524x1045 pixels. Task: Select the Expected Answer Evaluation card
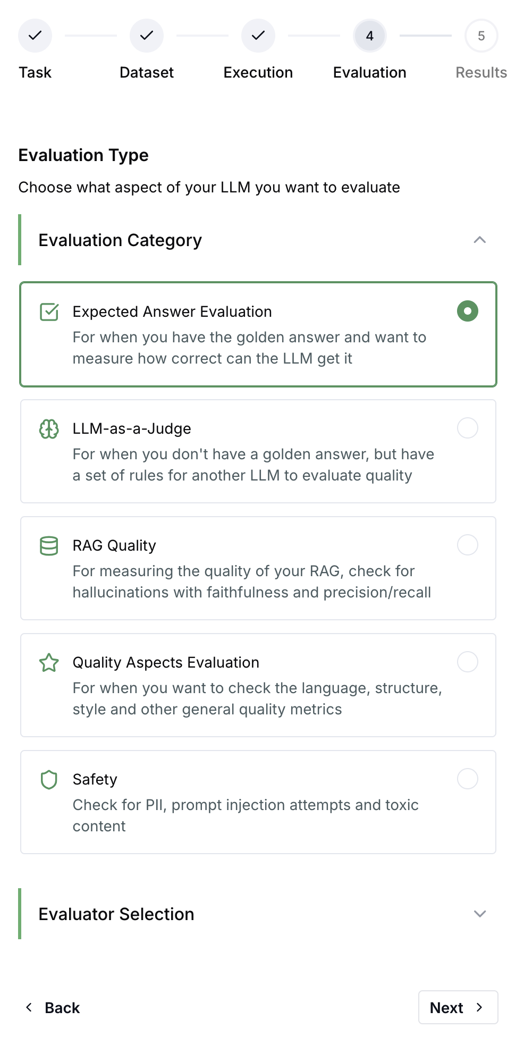258,334
